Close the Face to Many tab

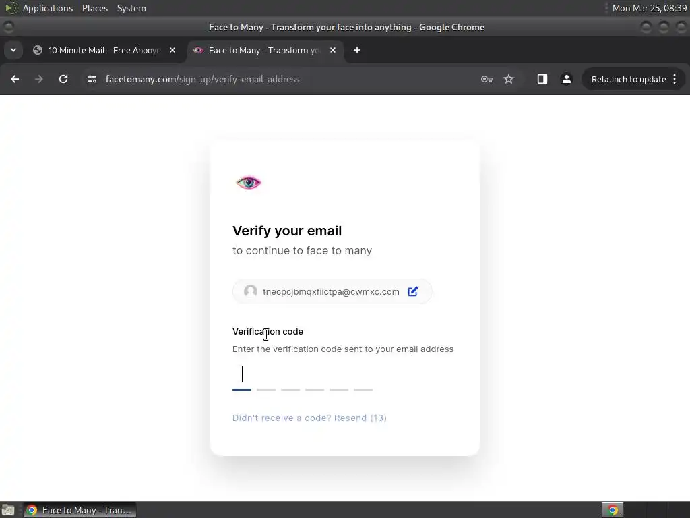[333, 50]
